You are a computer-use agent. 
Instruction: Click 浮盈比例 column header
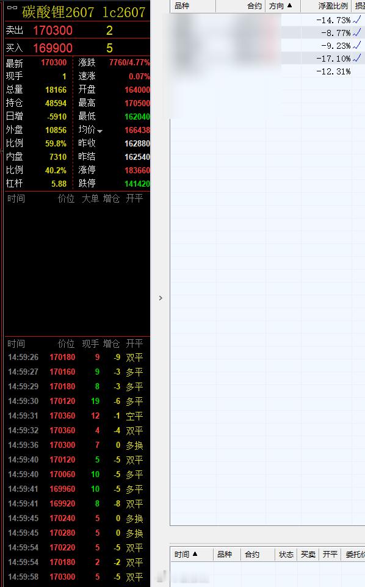click(x=333, y=6)
